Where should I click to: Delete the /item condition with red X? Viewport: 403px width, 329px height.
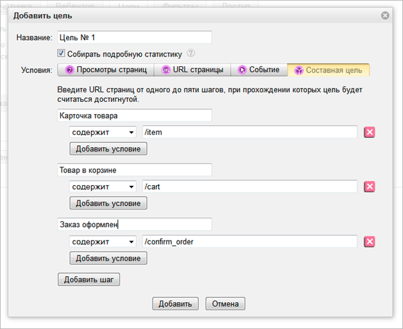(x=369, y=132)
